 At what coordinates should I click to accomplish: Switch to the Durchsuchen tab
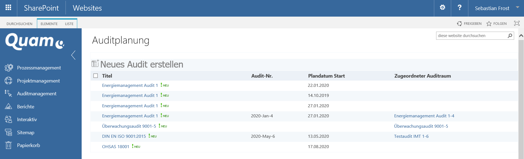click(19, 24)
